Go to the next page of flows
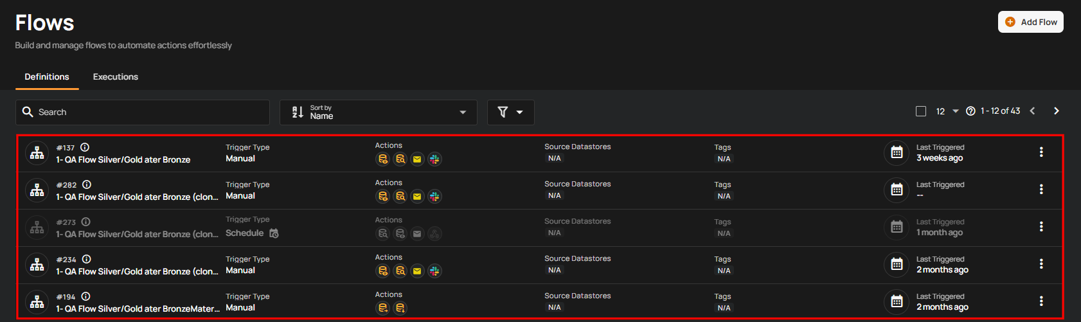The height and width of the screenshot is (322, 1081). tap(1056, 111)
